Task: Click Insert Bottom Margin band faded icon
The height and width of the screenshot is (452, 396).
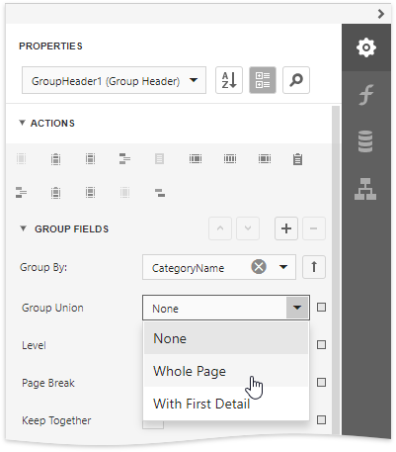Action: point(124,192)
